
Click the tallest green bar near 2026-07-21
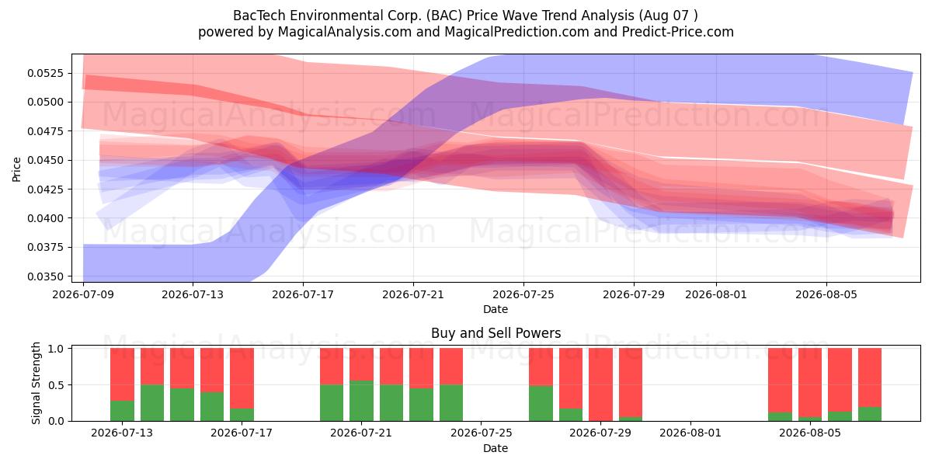point(361,401)
